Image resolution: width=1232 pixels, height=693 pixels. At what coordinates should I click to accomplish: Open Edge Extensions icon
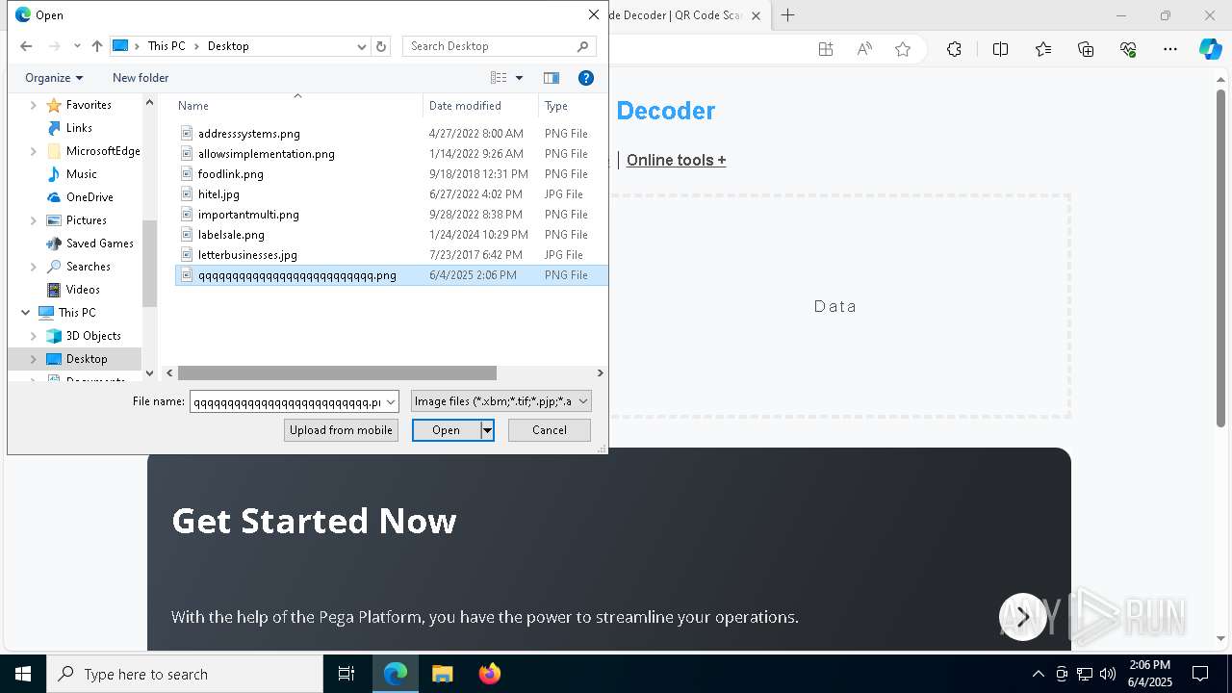(x=954, y=49)
